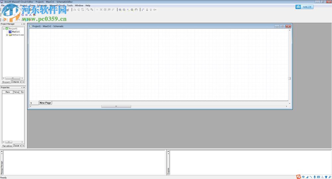332x179 pixels.
Task: Open the Project Manager panel dropdown arrow
Action: (22, 24)
